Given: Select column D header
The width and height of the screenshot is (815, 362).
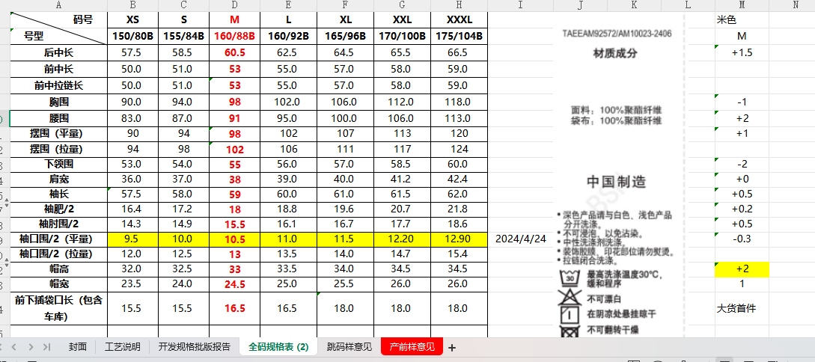Looking at the screenshot, I should tap(233, 5).
